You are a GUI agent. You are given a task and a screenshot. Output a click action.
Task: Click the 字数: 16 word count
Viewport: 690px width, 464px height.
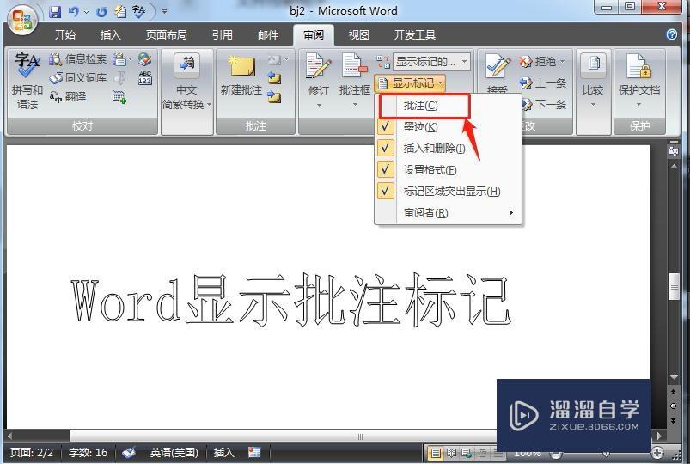click(88, 452)
